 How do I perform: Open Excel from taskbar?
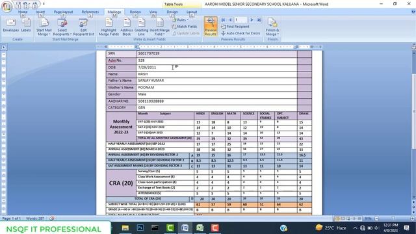(x=200, y=227)
